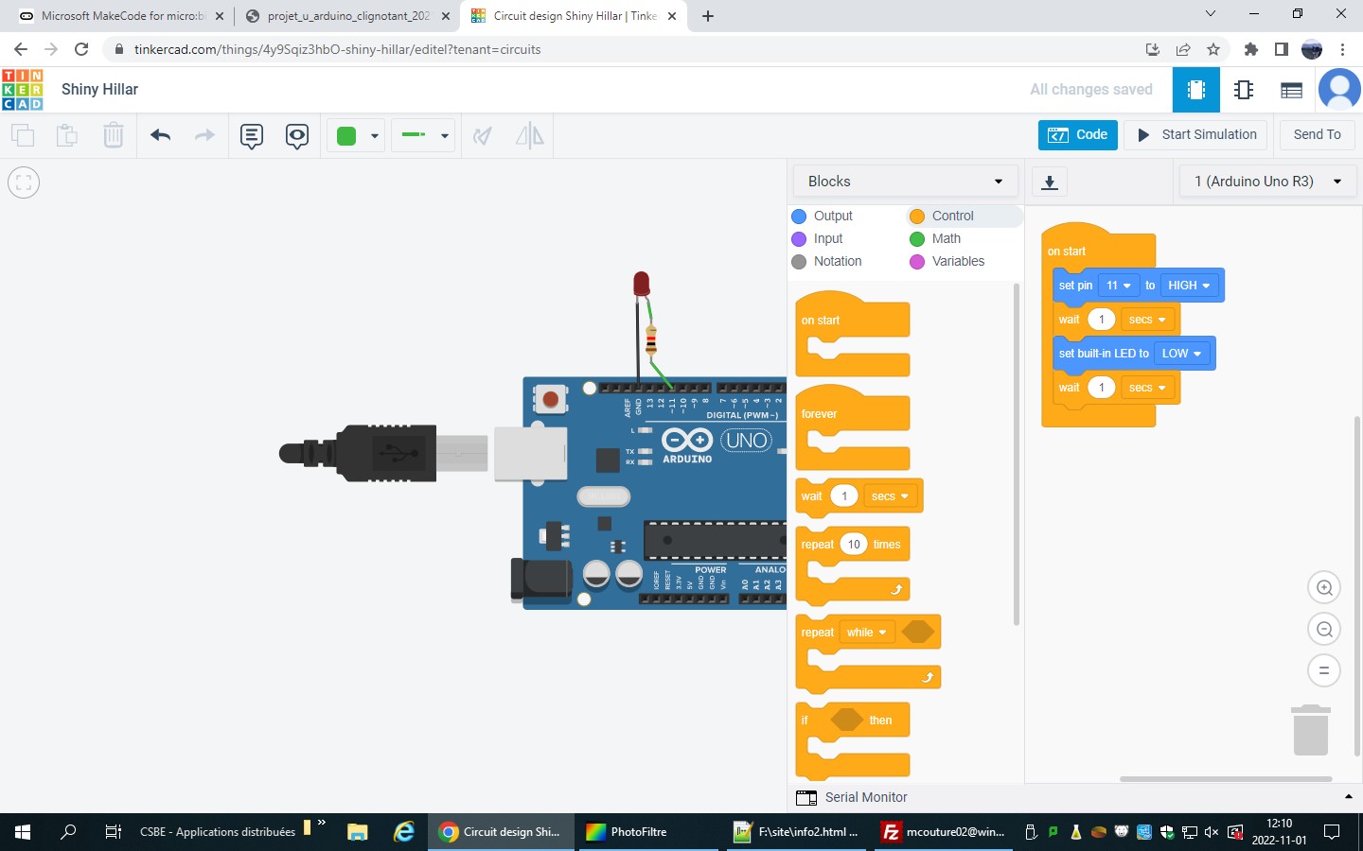Click the Copy tool icon
Screen dimensions: 1363x851
pos(23,135)
